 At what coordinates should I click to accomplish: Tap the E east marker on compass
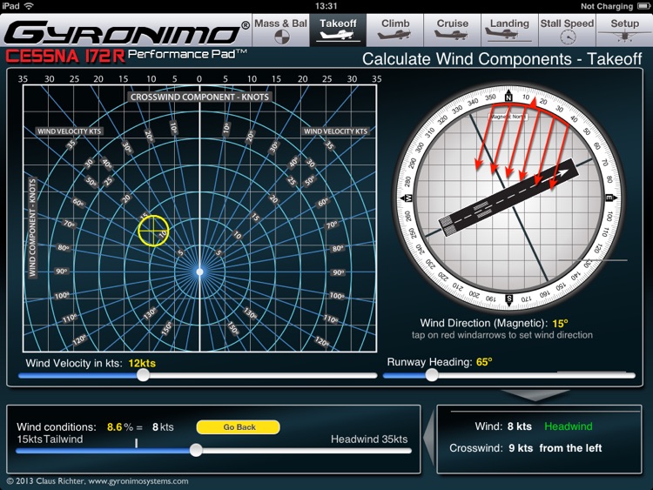(x=609, y=198)
